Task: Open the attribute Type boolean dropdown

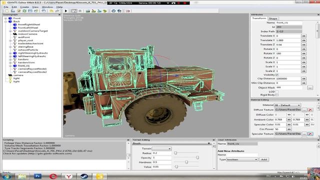Action: click(x=242, y=159)
